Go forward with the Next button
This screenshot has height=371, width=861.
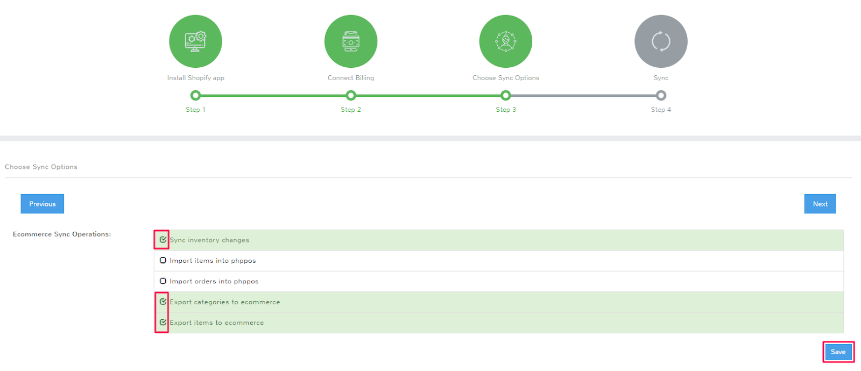pos(820,204)
